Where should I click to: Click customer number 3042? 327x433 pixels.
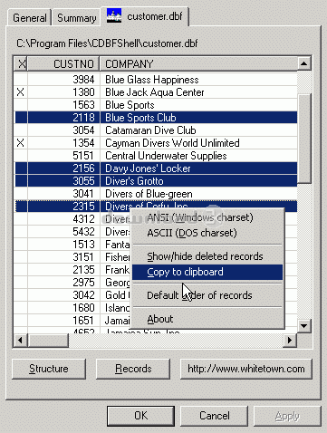pos(83,295)
